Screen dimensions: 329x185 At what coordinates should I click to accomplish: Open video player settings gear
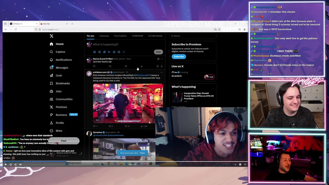pos(240,164)
